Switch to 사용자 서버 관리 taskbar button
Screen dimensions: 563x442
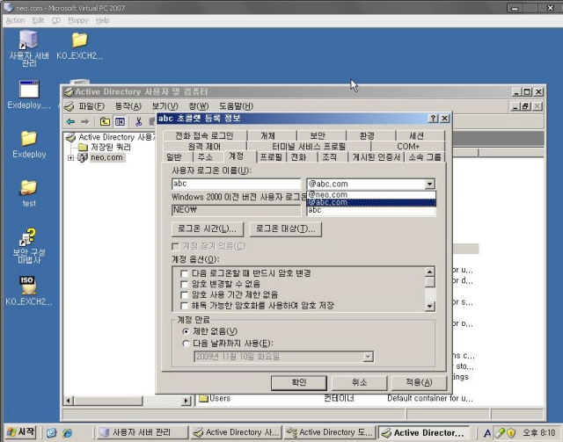143,432
